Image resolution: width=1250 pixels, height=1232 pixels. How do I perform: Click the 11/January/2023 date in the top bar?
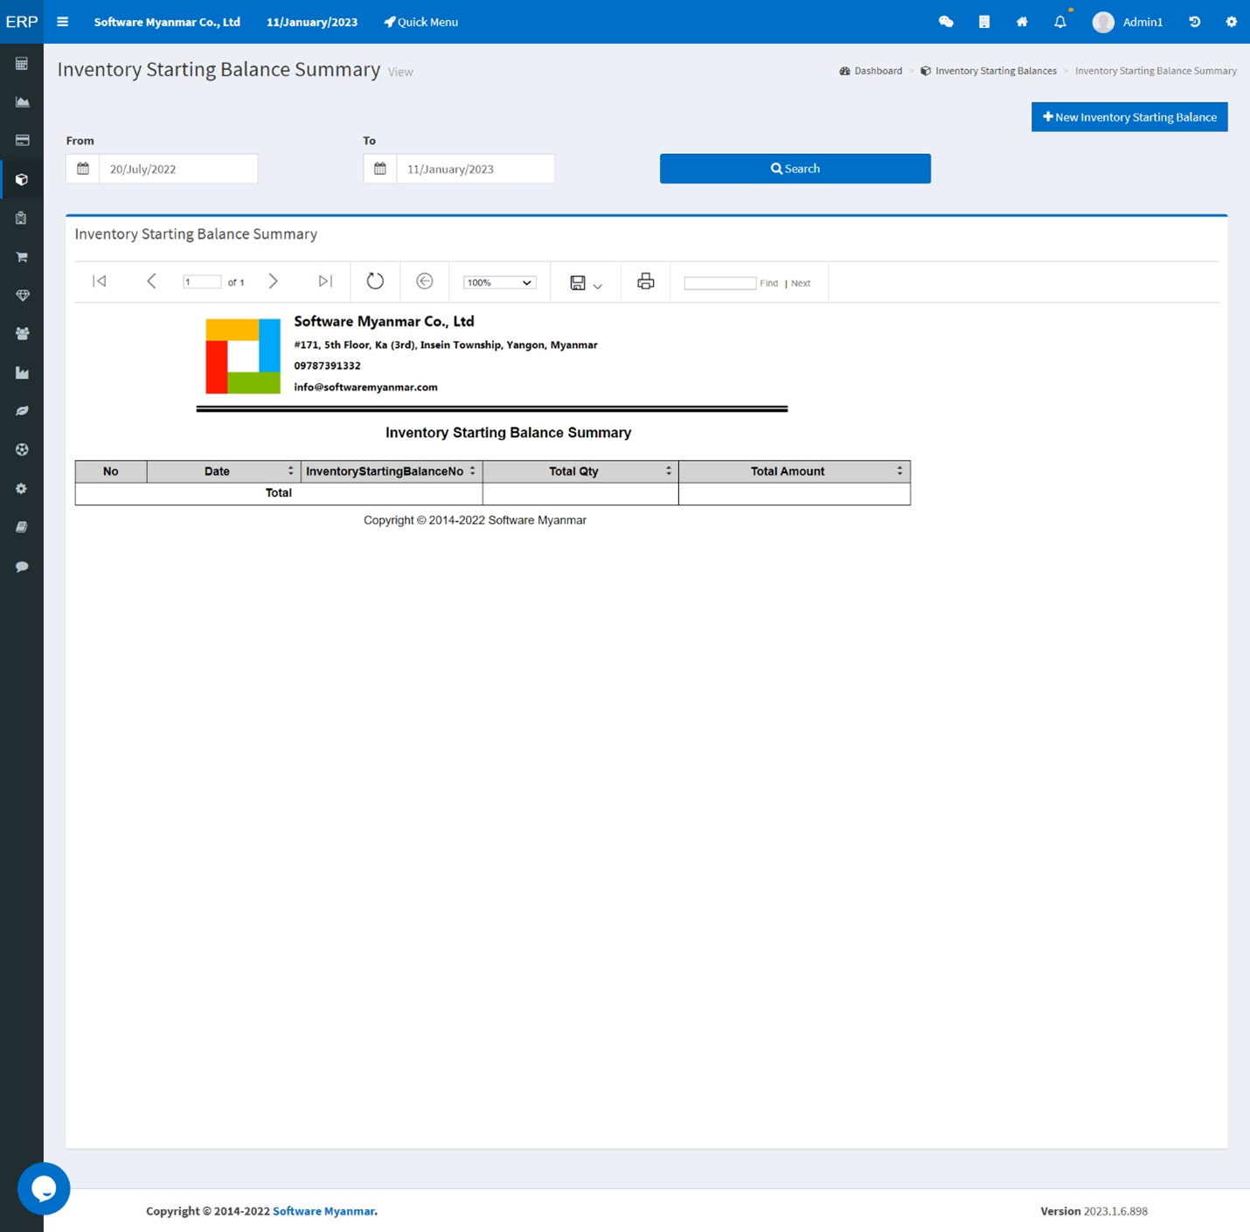point(312,22)
